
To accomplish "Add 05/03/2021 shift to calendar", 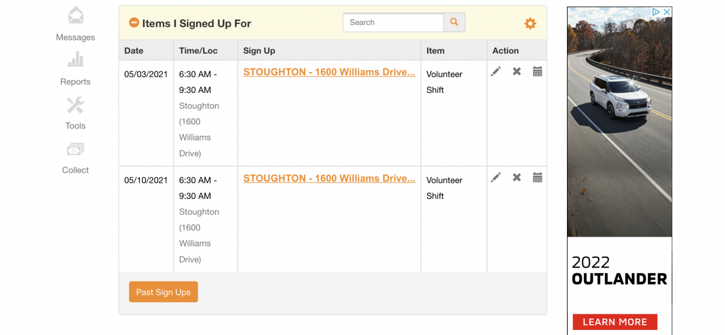I will (538, 71).
